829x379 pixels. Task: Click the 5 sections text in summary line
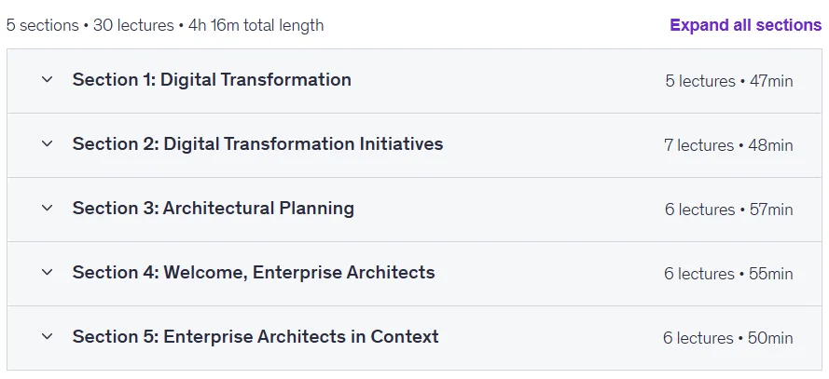coord(42,25)
